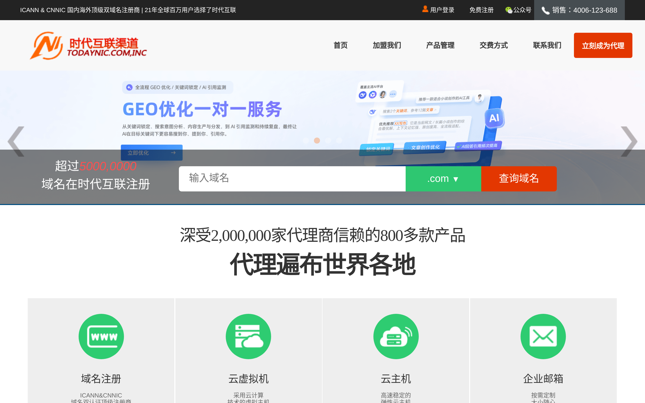Click the green www 域名注册 icon
This screenshot has width=645, height=403.
(x=101, y=336)
